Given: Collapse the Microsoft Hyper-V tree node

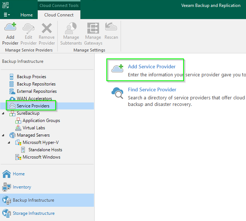Looking at the screenshot, I should click(x=9, y=142).
